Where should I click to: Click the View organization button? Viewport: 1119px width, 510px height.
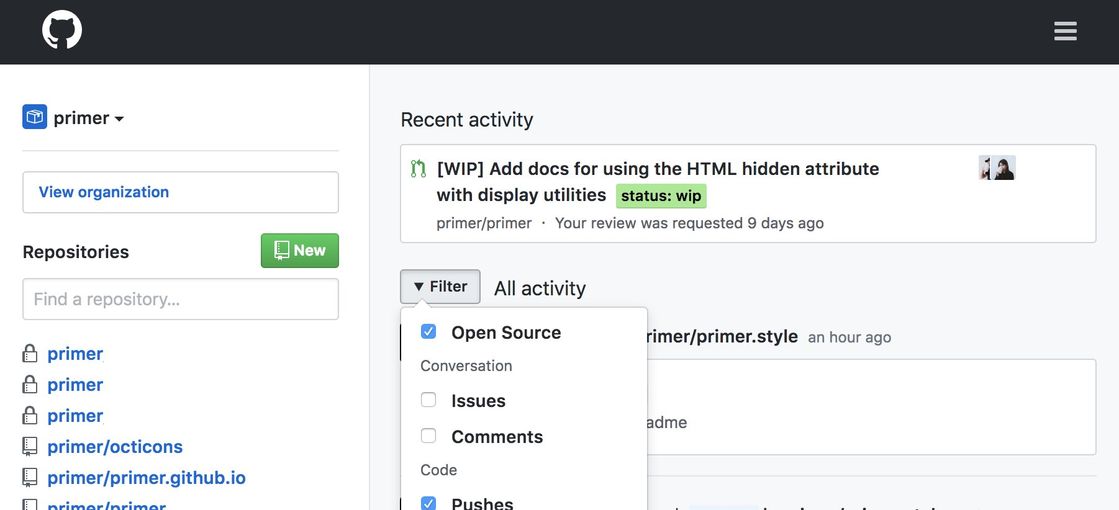coord(181,192)
